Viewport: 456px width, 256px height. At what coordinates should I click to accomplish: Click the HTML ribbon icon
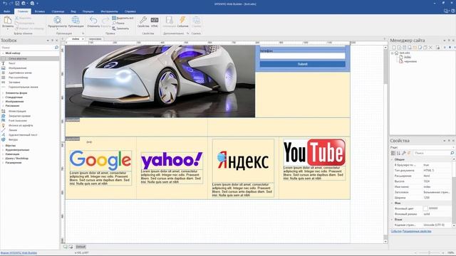click(x=155, y=20)
